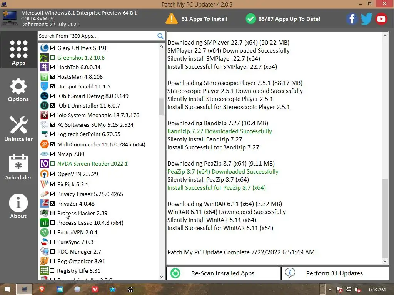The image size is (394, 295).
Task: Open the Uninstaller section
Action: coord(18,129)
